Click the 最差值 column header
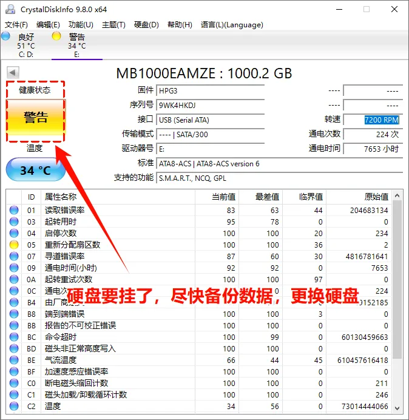Image resolution: width=409 pixels, height=420 pixels. pos(260,197)
